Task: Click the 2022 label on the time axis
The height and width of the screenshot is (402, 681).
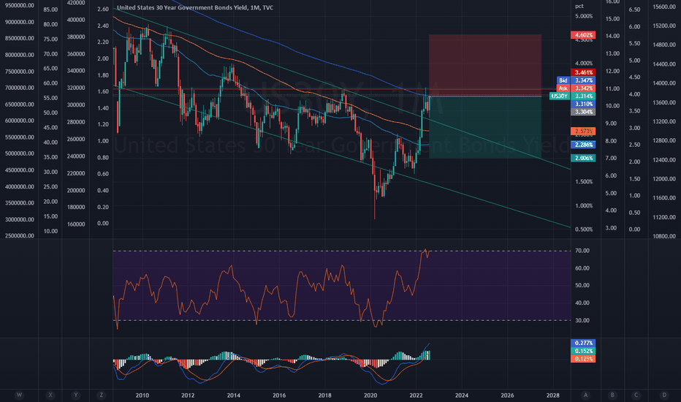Action: click(416, 395)
